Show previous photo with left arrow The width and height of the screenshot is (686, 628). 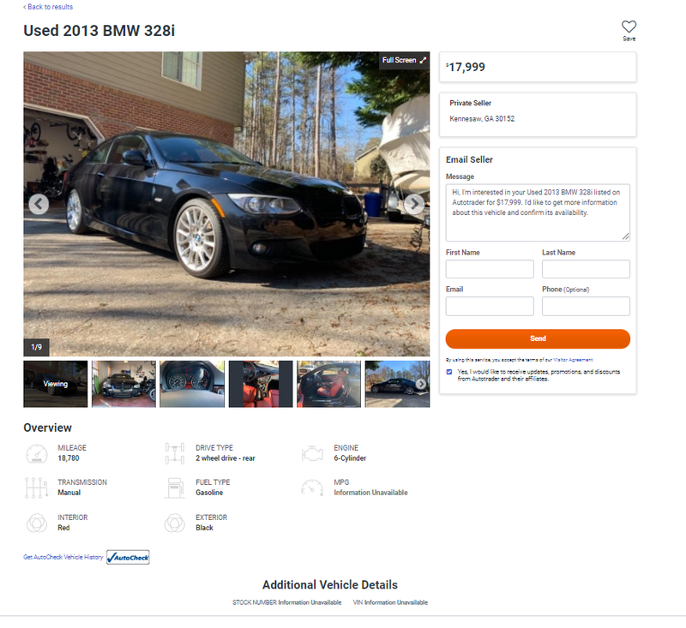pos(39,204)
